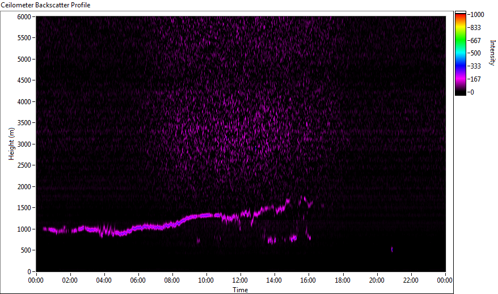Click the 12:00 time tick label
This screenshot has height=294, width=498.
click(240, 280)
